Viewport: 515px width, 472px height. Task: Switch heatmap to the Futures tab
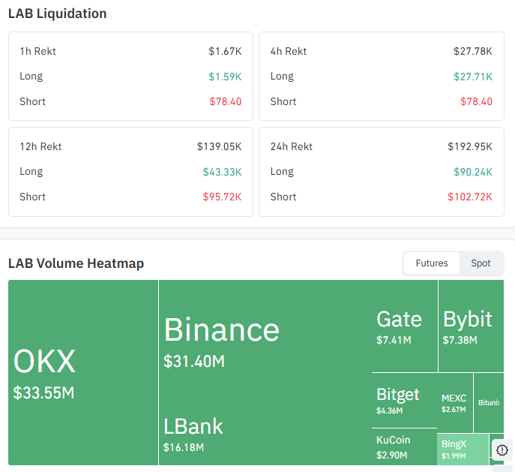coord(432,263)
